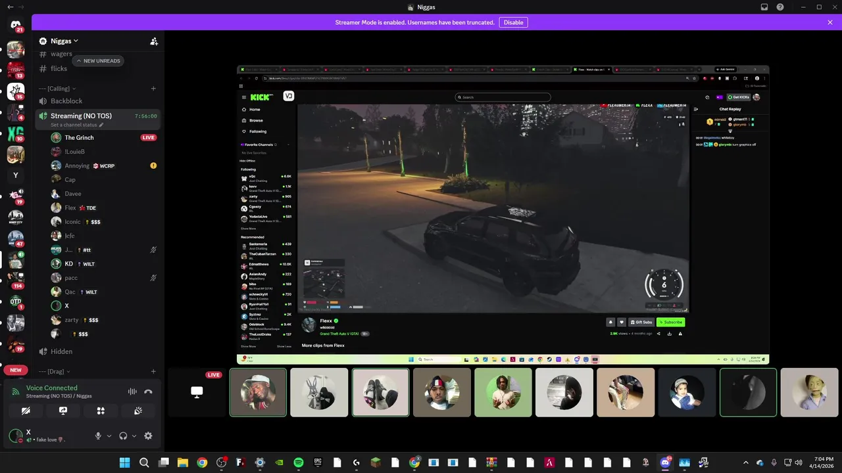Open the server icon with 114 badge
The width and height of the screenshot is (842, 473).
pyautogui.click(x=16, y=279)
